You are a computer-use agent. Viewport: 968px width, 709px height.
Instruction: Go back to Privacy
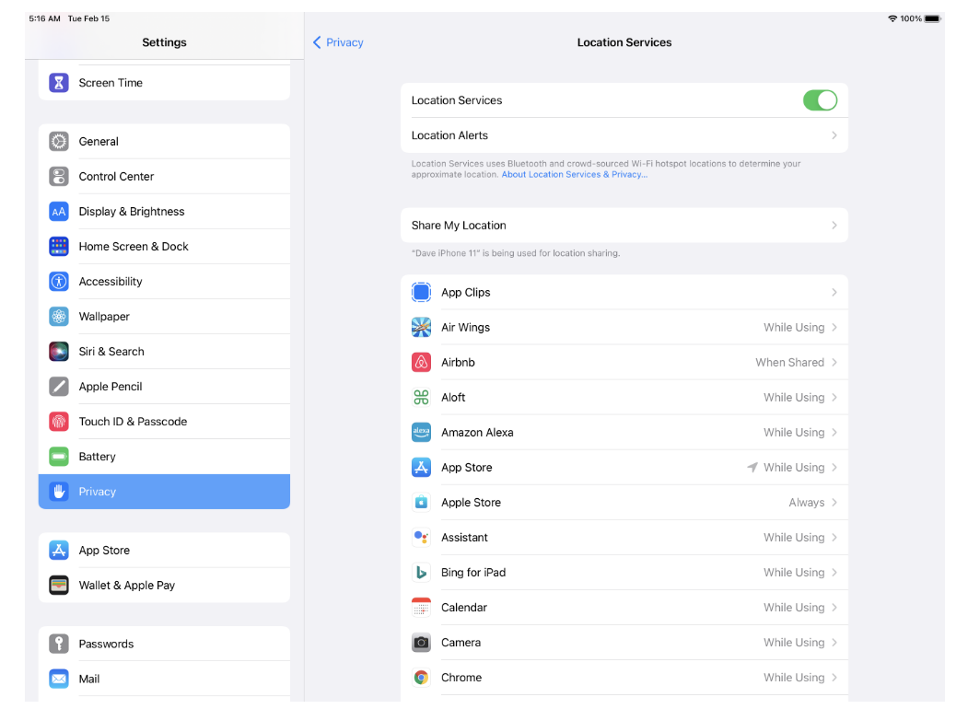pos(338,42)
